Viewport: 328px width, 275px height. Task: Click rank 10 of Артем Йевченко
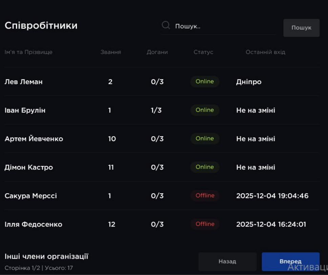point(112,139)
